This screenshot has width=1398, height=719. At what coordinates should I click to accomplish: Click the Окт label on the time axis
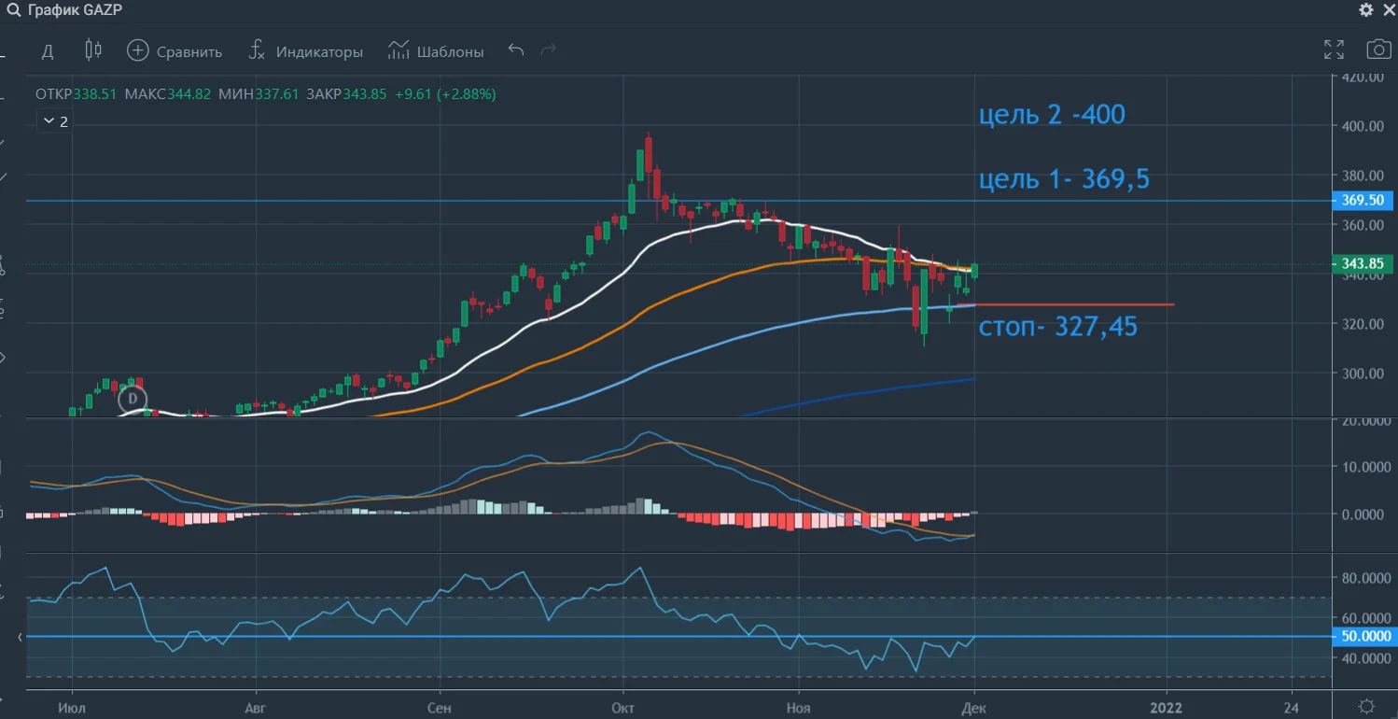point(622,708)
